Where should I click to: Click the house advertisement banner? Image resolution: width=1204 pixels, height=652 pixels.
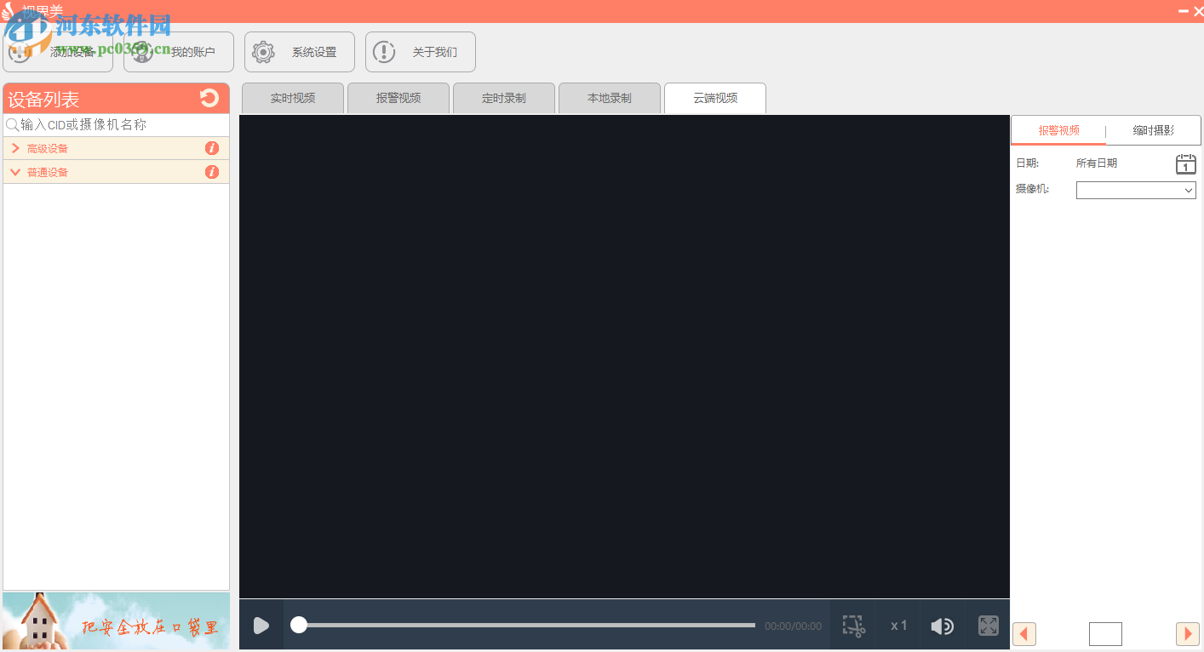point(116,621)
